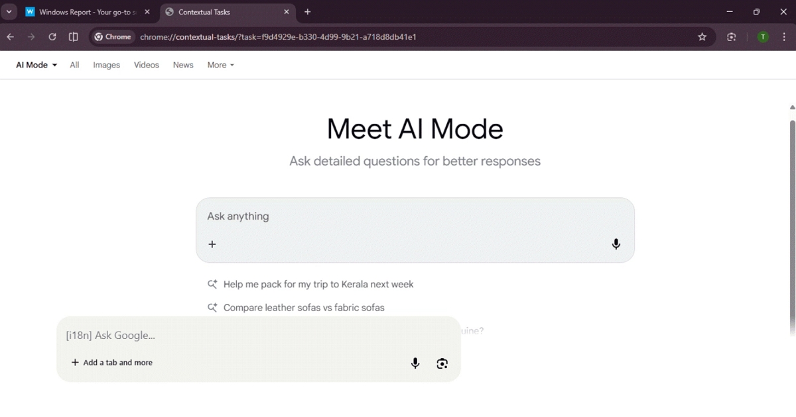796x417 pixels.
Task: Open the tab search dropdown arrow
Action: tap(9, 12)
